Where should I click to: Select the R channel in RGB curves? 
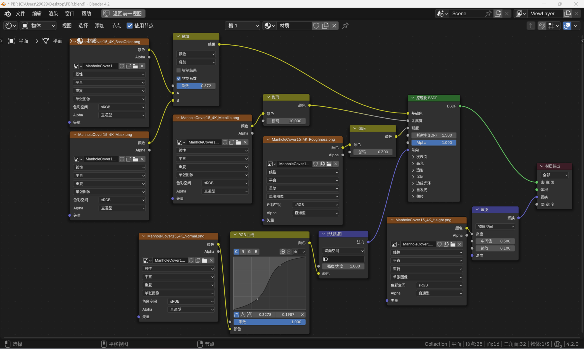point(243,252)
